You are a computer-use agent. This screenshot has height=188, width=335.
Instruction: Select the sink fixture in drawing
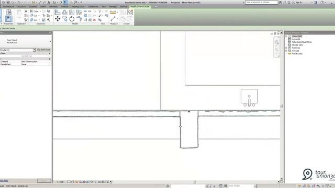tap(249, 98)
